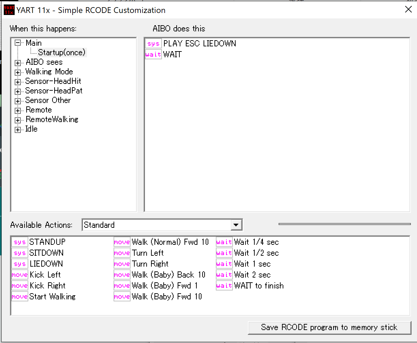The width and height of the screenshot is (417, 343).
Task: Click wait icon beside Wait 1/4 sec
Action: click(x=224, y=242)
